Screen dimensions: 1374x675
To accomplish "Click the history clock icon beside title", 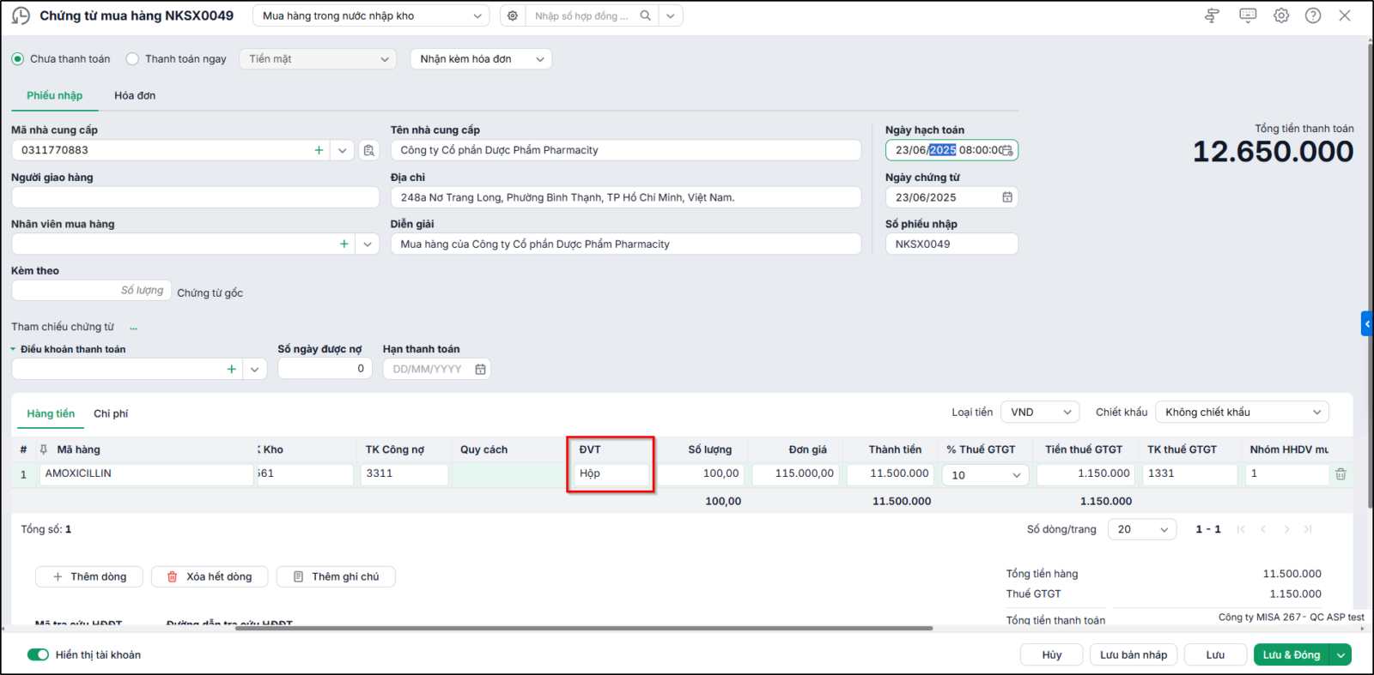I will point(21,15).
